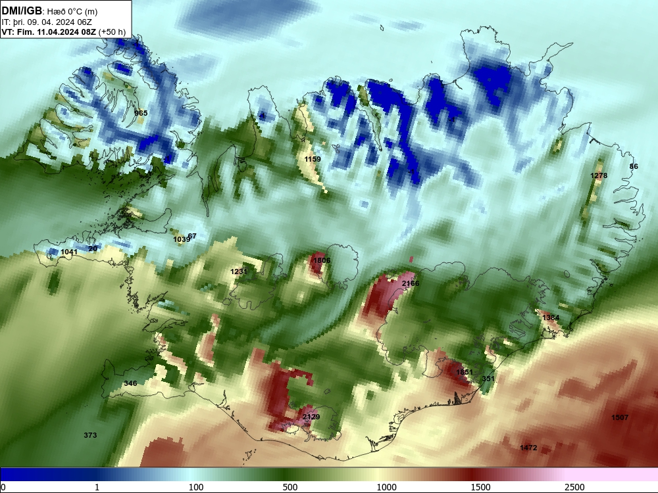This screenshot has height=493, width=658.
Task: Click the '1231' map value label
Action: point(239,271)
